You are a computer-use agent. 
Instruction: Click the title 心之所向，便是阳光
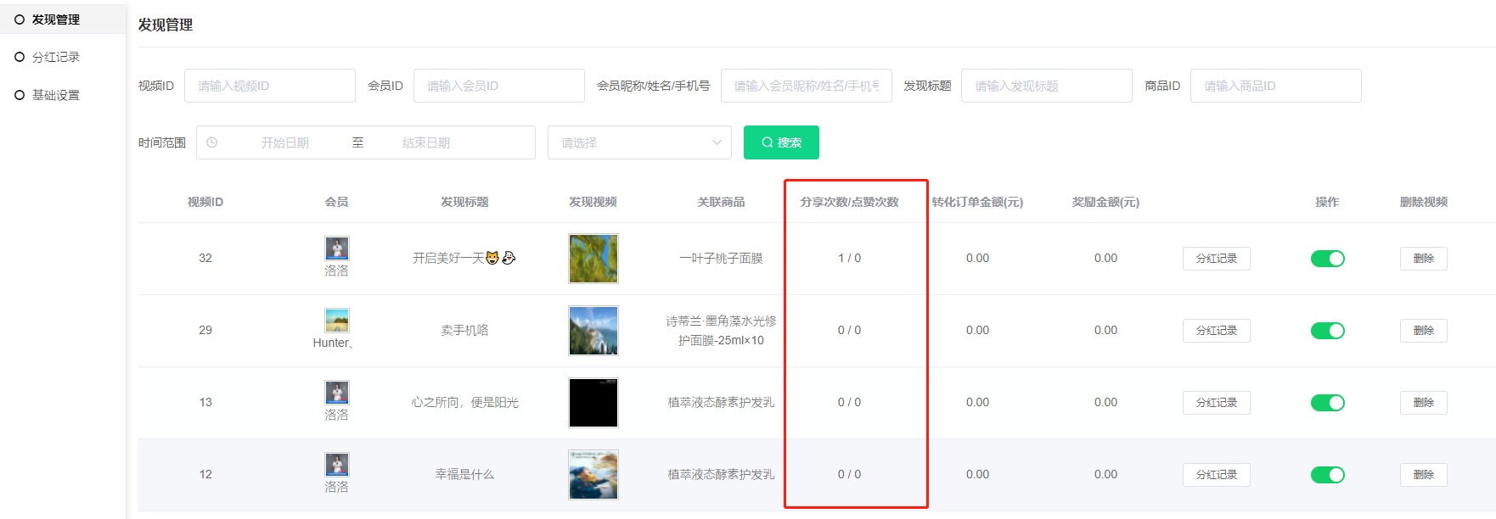click(464, 402)
